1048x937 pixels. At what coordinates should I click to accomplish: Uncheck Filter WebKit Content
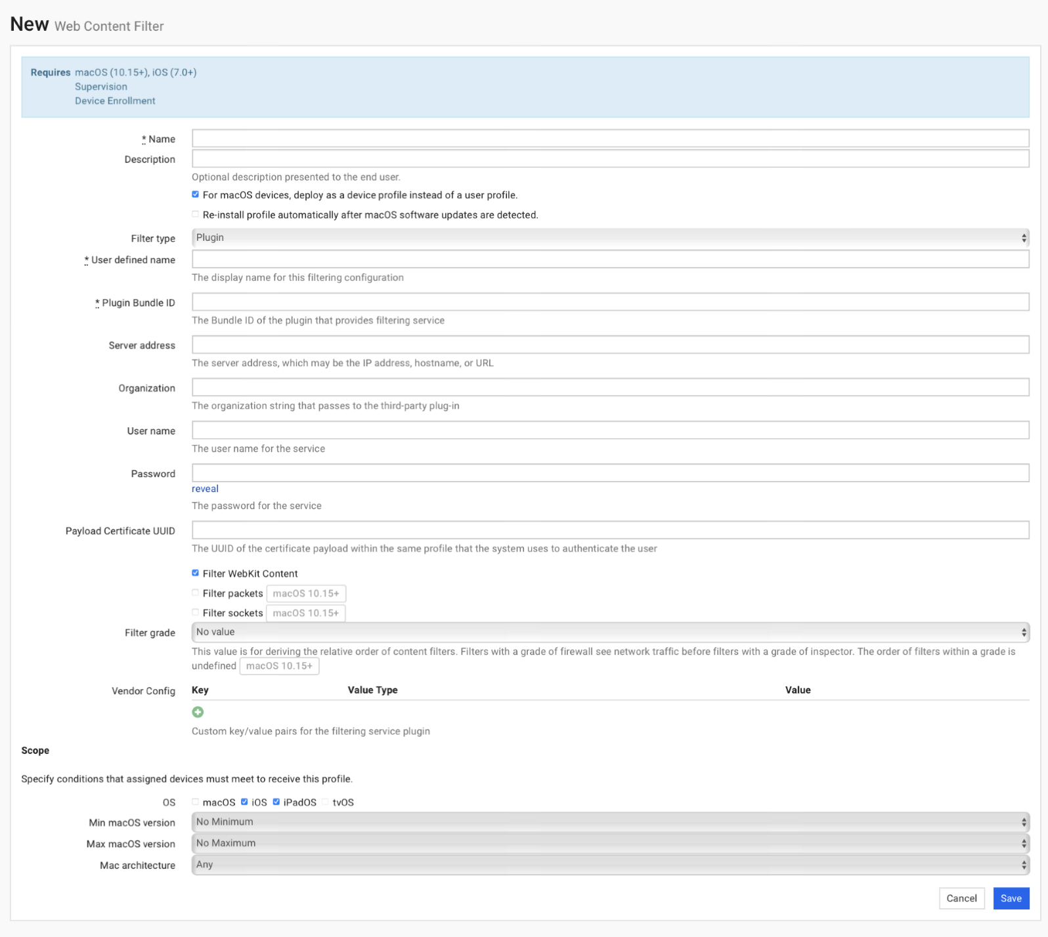click(195, 573)
